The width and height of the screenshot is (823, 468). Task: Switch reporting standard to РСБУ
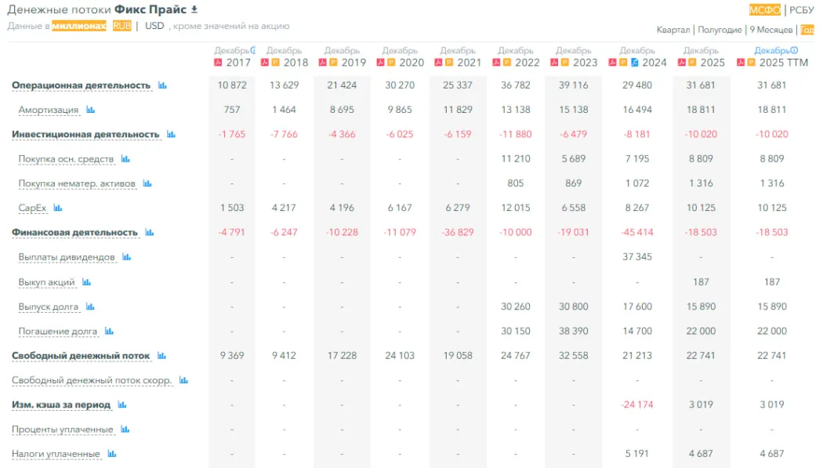(802, 10)
